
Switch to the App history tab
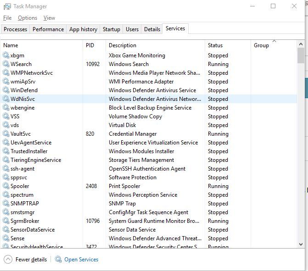point(83,29)
